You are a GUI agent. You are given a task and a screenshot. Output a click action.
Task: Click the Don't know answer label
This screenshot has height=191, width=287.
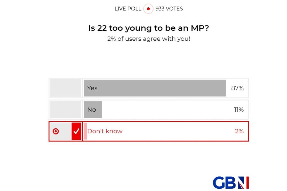click(105, 131)
